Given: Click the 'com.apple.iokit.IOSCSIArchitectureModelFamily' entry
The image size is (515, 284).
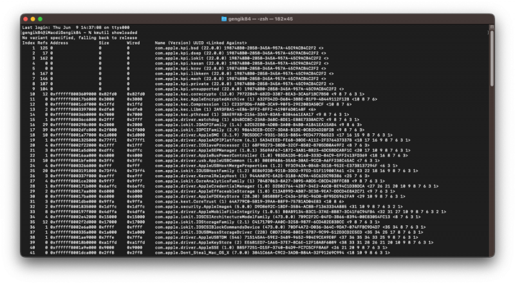Looking at the screenshot, I should tap(212, 217).
